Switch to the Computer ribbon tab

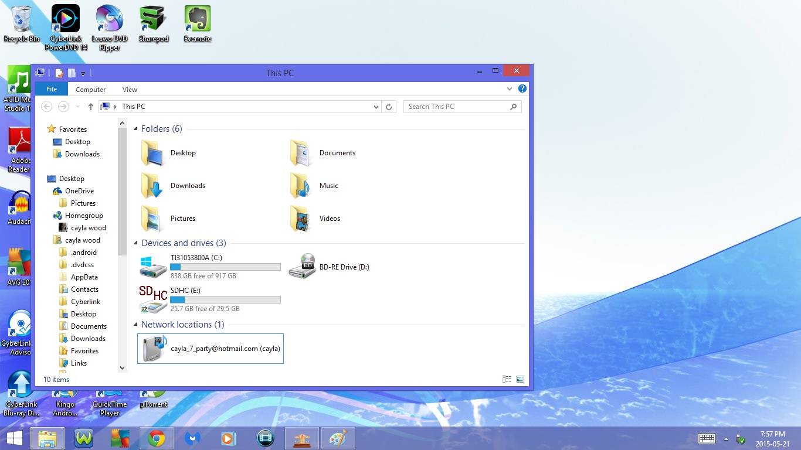[x=91, y=90]
